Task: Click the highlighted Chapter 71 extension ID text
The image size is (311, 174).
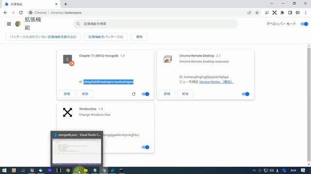Action: coord(108,82)
